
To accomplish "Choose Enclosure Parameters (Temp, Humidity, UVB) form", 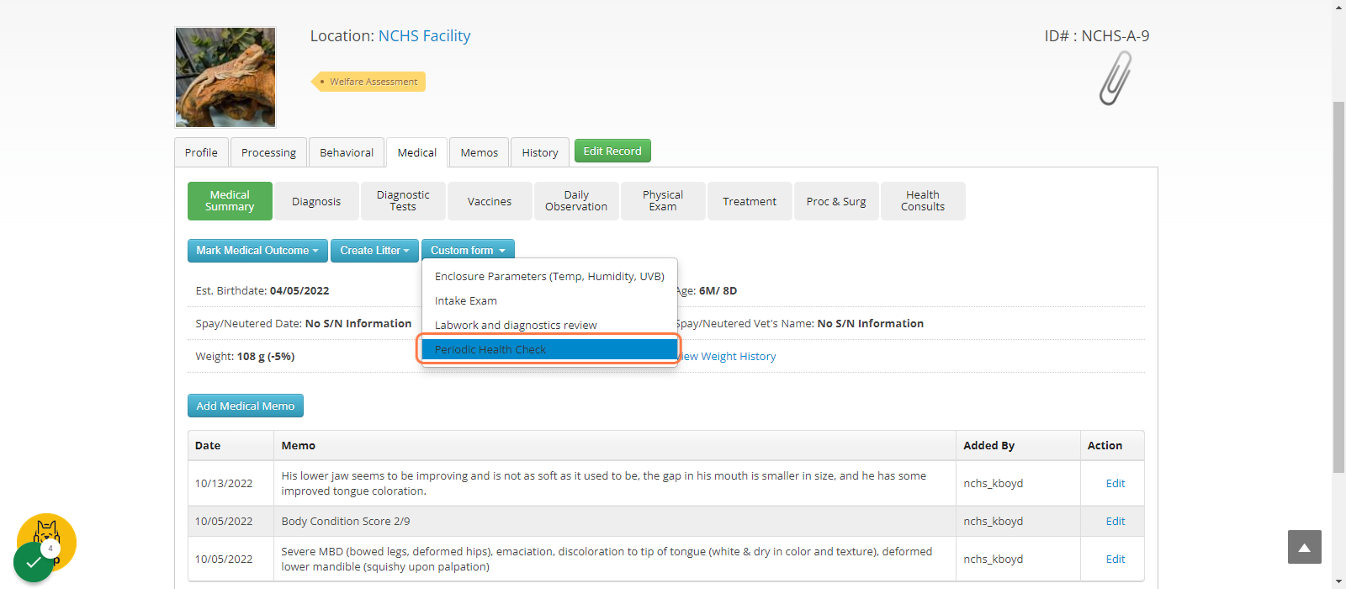I will pyautogui.click(x=549, y=276).
